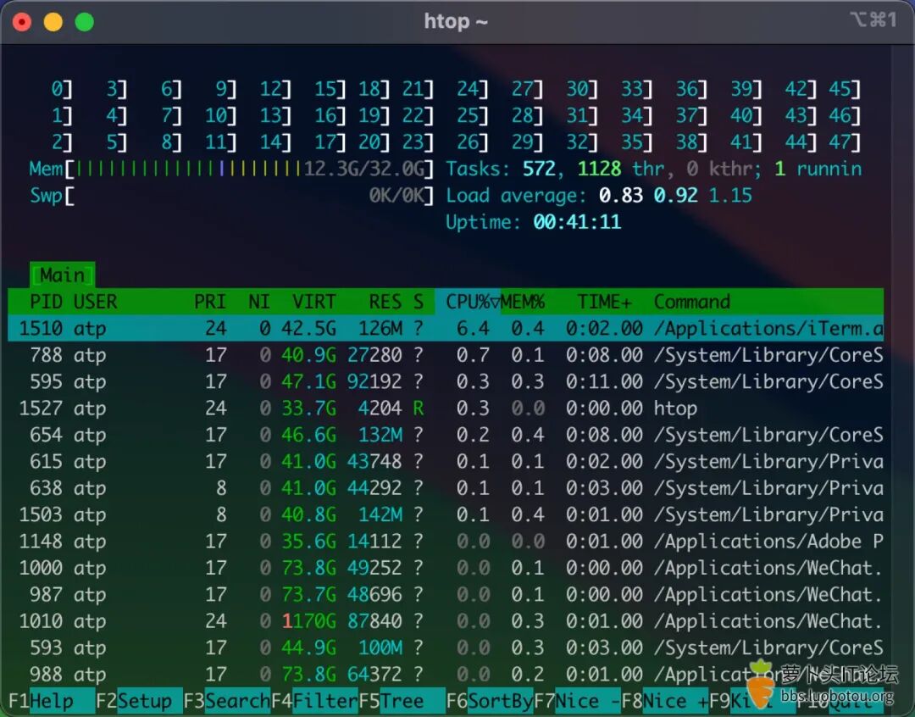Open the F1 Help function
This screenshot has height=717, width=915.
pyautogui.click(x=41, y=701)
